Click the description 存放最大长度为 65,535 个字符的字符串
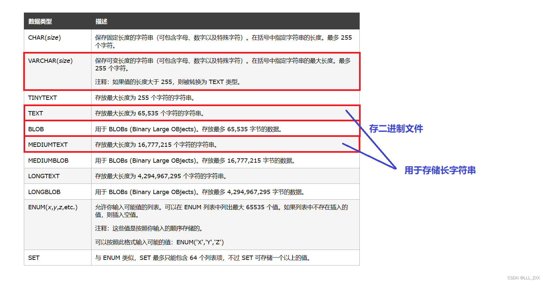This screenshot has width=545, height=283. [150, 113]
